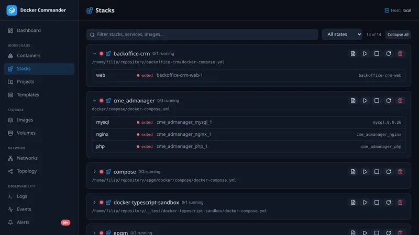The height and width of the screenshot is (235, 419).
Task: Click the Collapse all button
Action: click(x=398, y=34)
